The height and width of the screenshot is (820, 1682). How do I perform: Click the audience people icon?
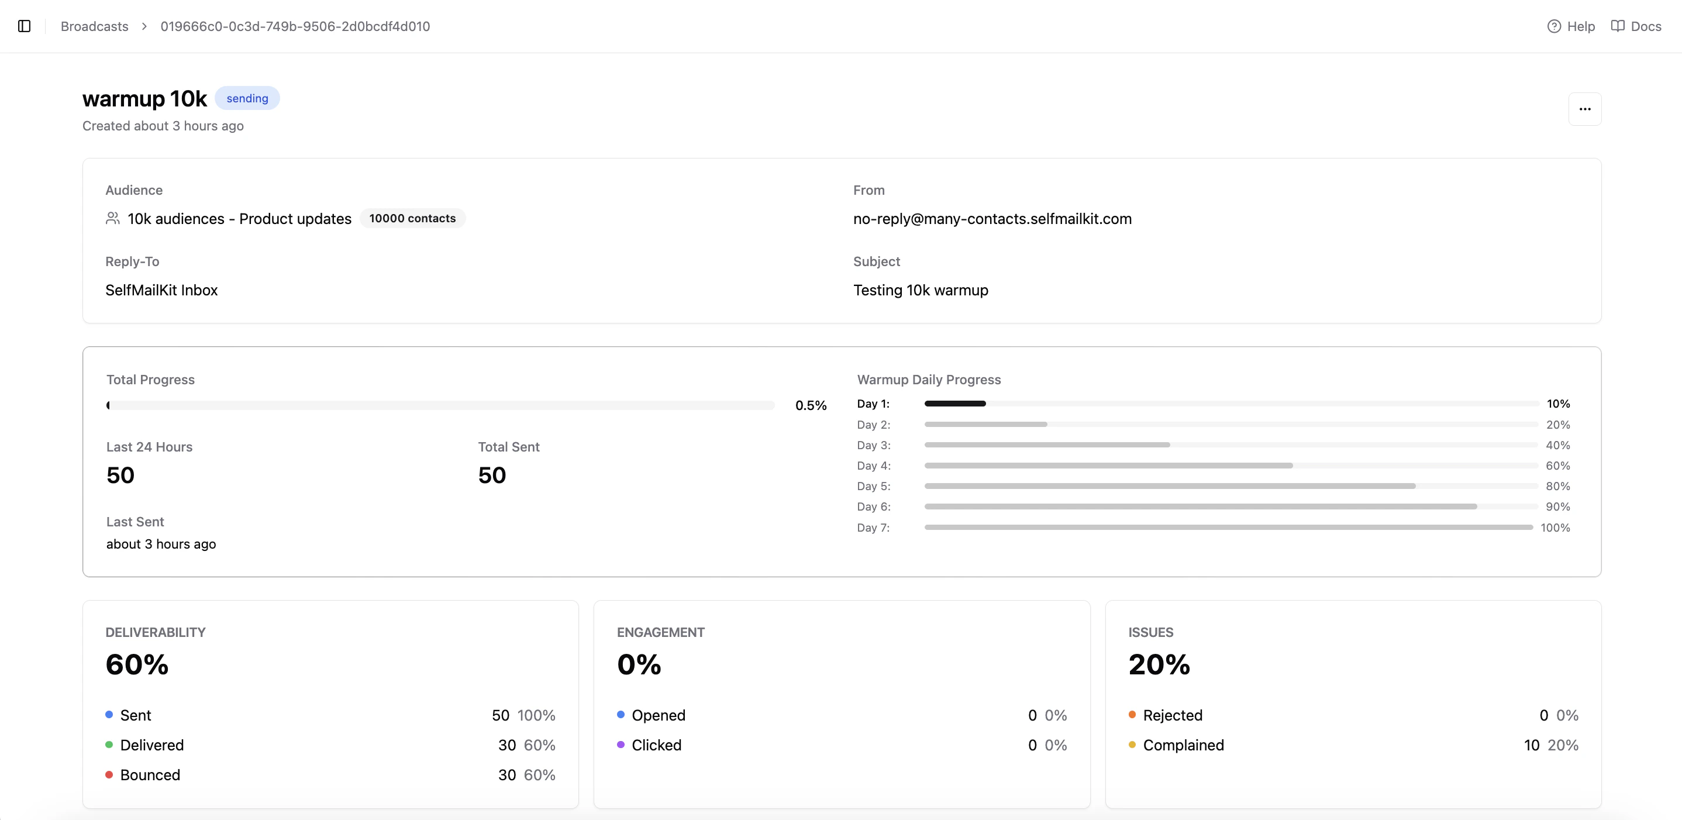pos(112,218)
